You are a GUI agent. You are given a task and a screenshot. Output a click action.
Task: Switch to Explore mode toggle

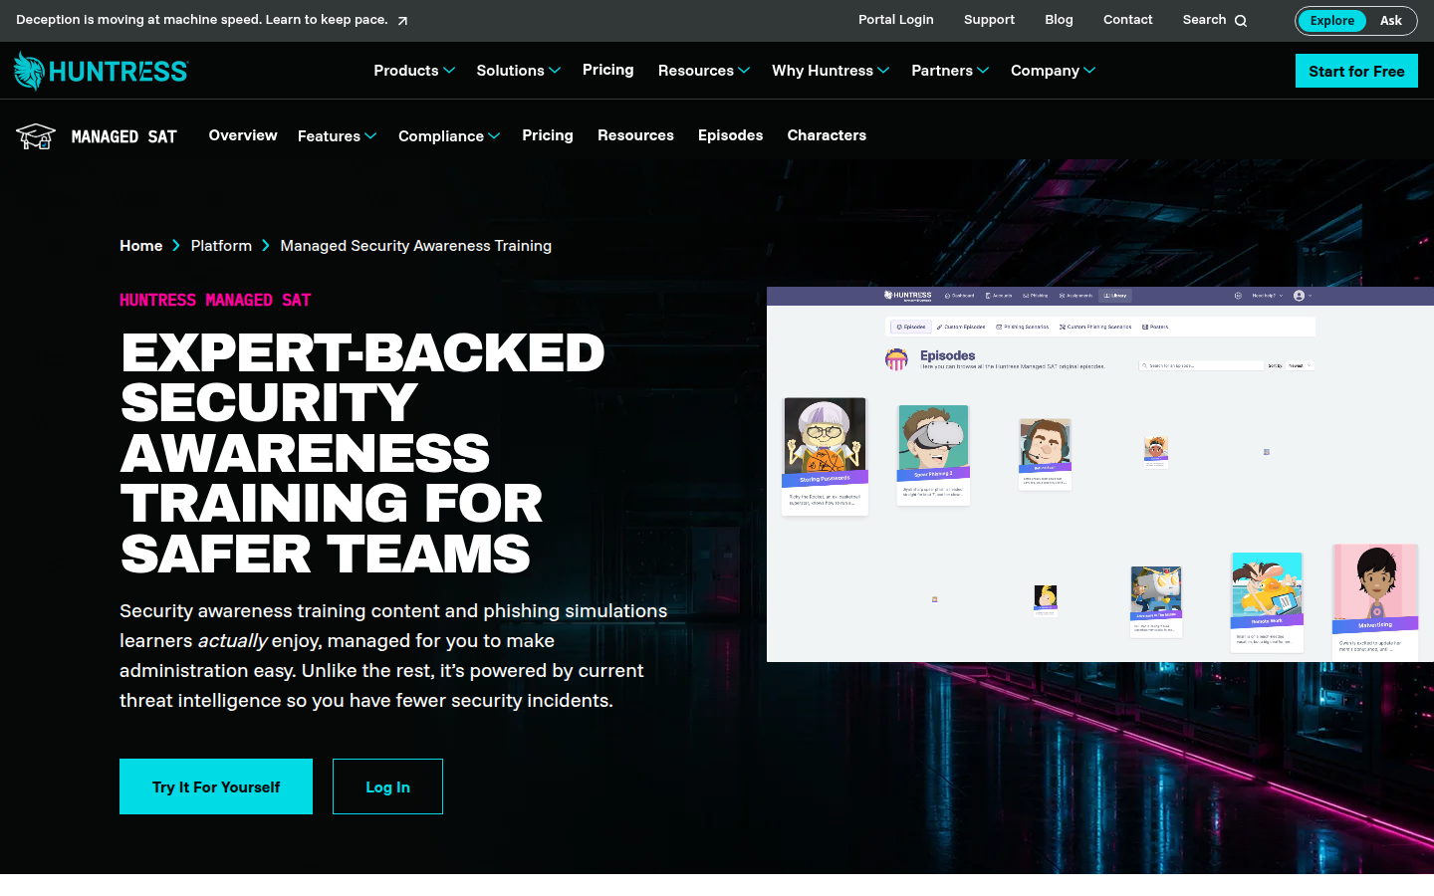point(1331,20)
